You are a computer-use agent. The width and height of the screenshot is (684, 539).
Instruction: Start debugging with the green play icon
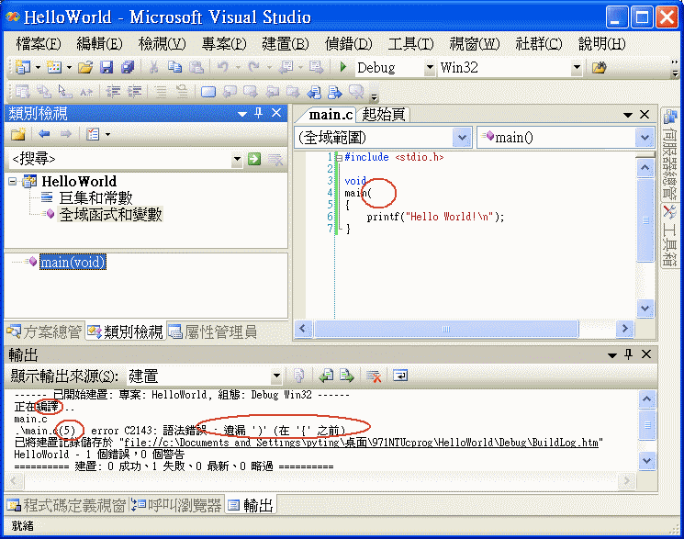pos(342,67)
